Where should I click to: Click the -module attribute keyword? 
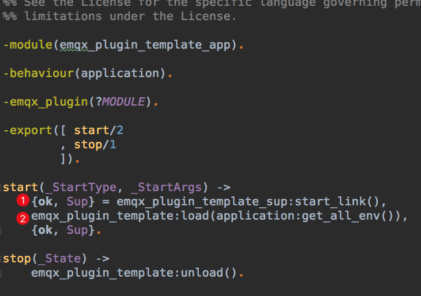click(x=28, y=45)
